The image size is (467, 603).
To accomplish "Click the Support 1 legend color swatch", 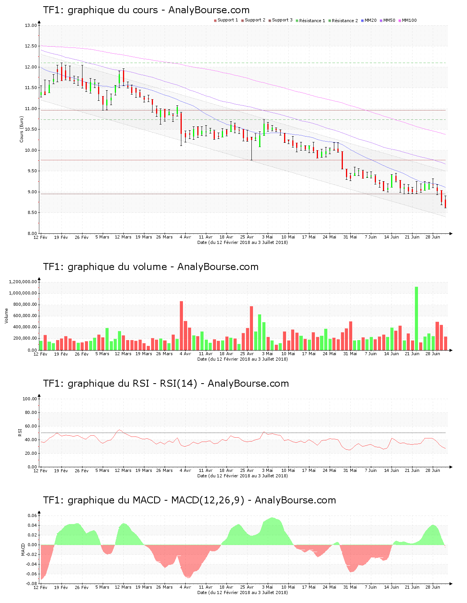I will click(215, 21).
